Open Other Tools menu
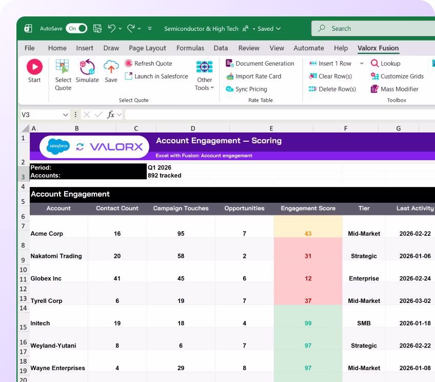This screenshot has height=382, width=435. [205, 75]
